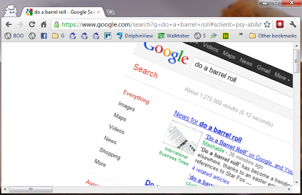The image size is (302, 195).
Task: Focus the browser address bar URL
Action: [162, 24]
